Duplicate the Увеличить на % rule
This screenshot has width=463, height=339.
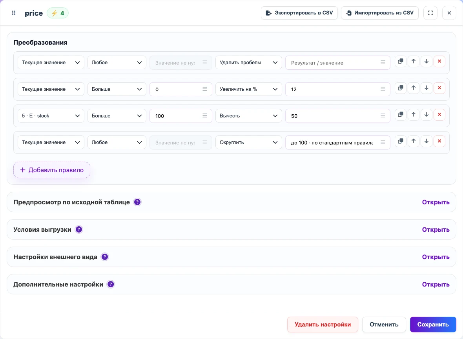click(x=400, y=88)
